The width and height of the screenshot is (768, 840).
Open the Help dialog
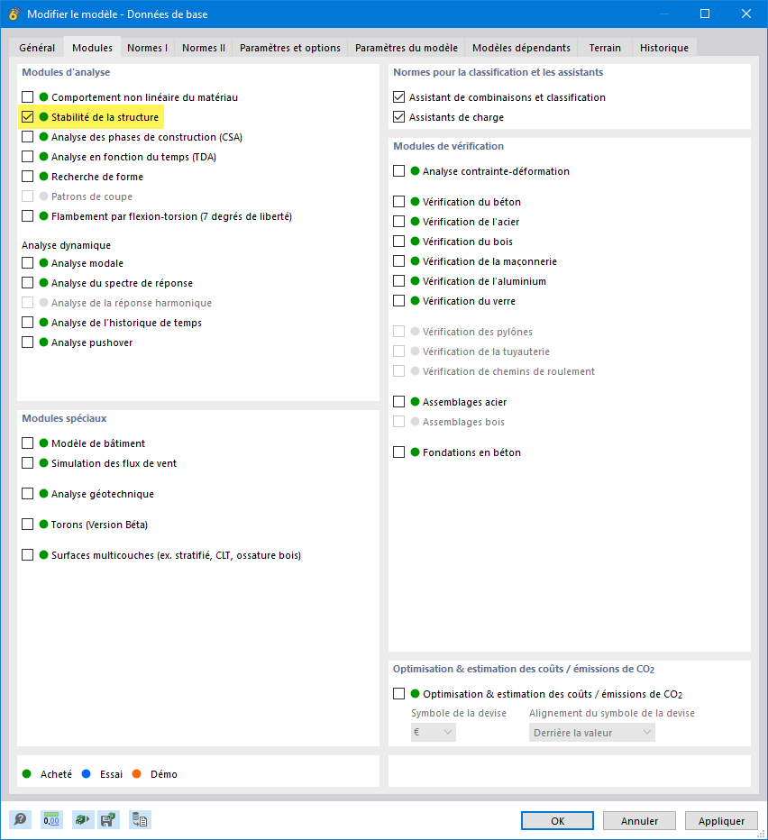click(x=20, y=819)
